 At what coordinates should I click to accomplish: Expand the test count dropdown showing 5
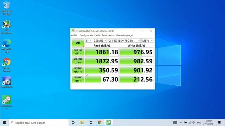[x=88, y=41]
